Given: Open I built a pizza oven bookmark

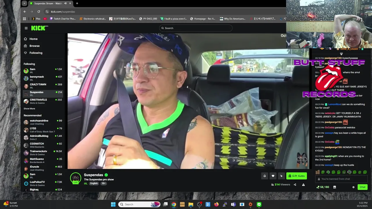Looking at the screenshot, I should (x=174, y=19).
